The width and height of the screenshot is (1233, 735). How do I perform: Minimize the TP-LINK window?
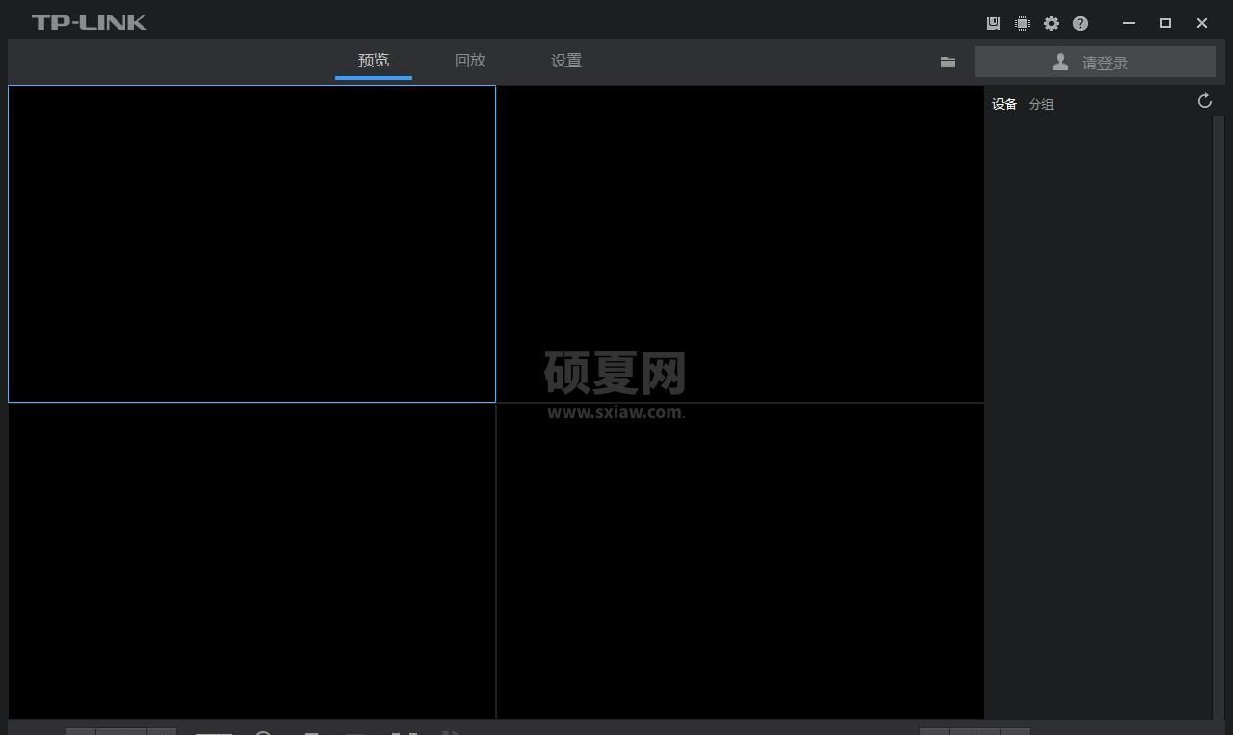pyautogui.click(x=1129, y=23)
